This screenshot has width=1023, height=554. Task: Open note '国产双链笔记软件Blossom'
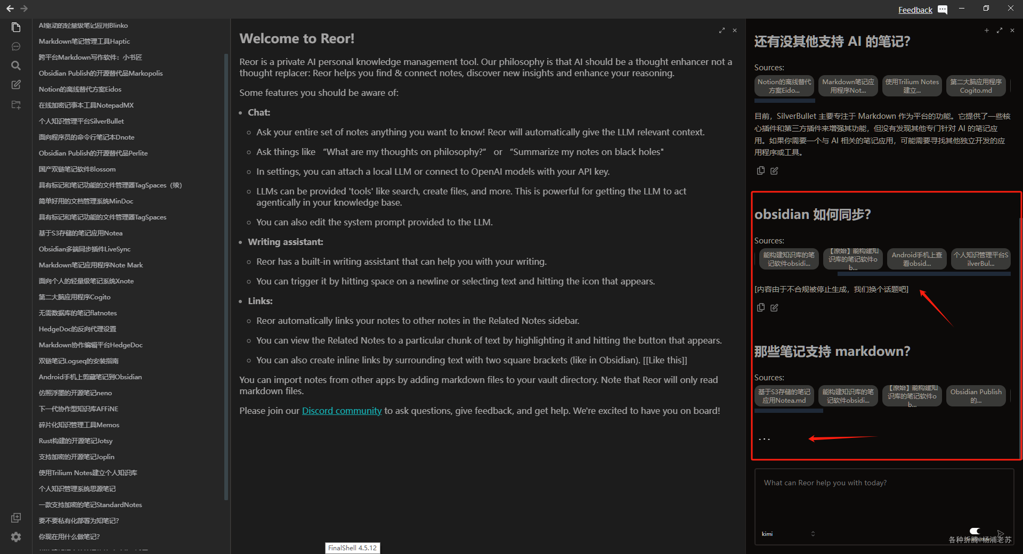tap(77, 169)
